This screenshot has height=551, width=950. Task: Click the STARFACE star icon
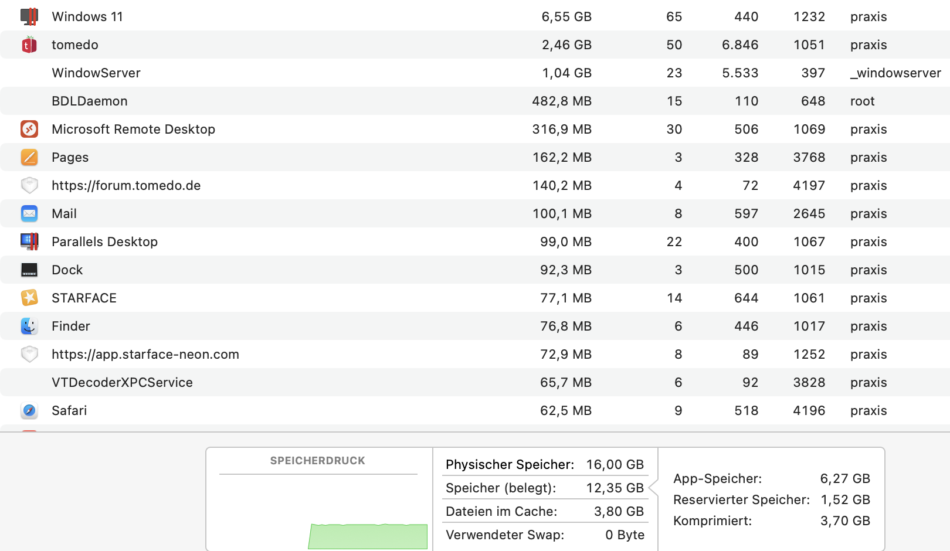29,298
